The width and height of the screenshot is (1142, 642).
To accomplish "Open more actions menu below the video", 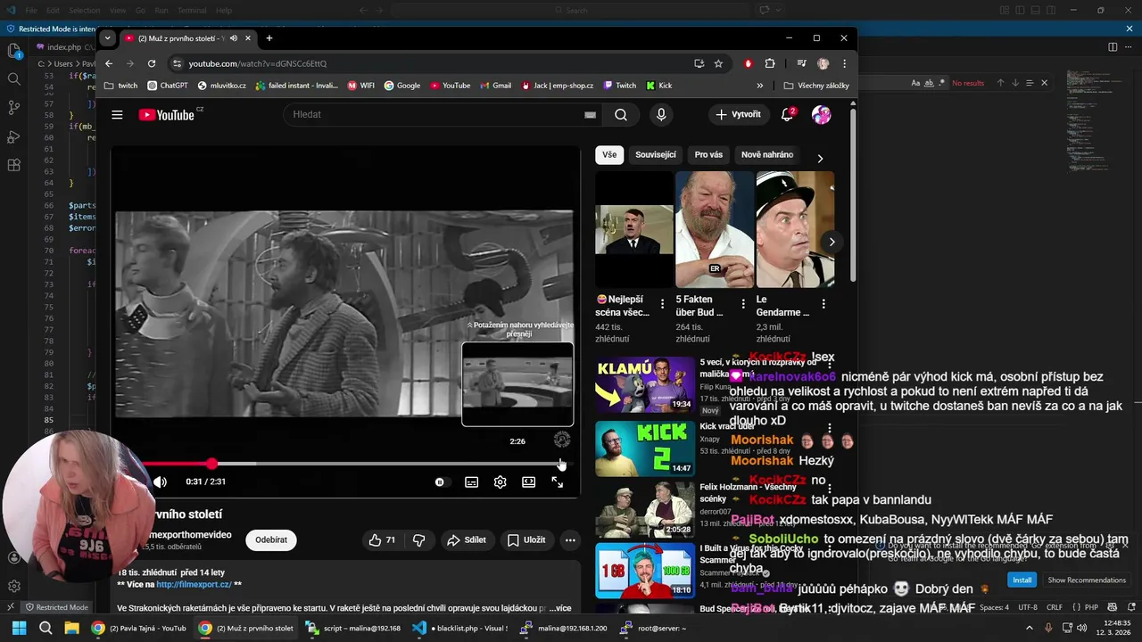I will click(x=570, y=539).
